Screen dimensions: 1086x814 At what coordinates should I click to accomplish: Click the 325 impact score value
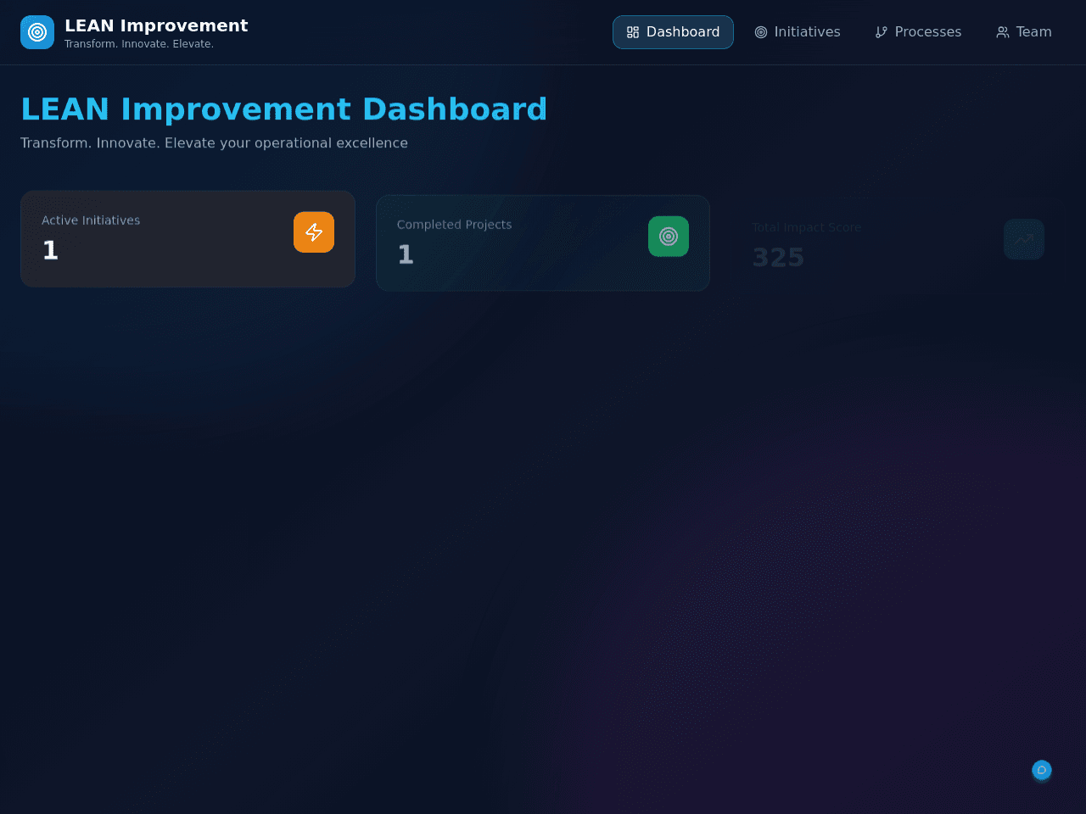click(778, 258)
